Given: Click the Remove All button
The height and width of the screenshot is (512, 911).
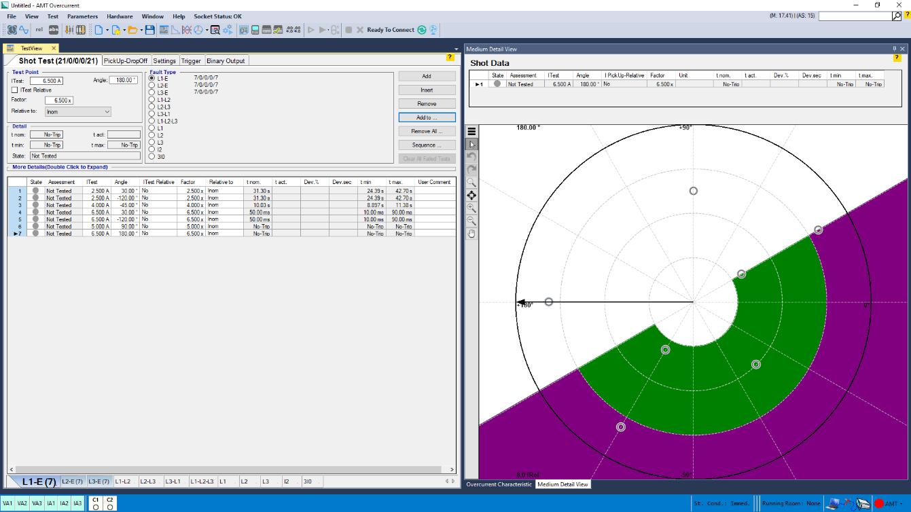Looking at the screenshot, I should (x=427, y=131).
